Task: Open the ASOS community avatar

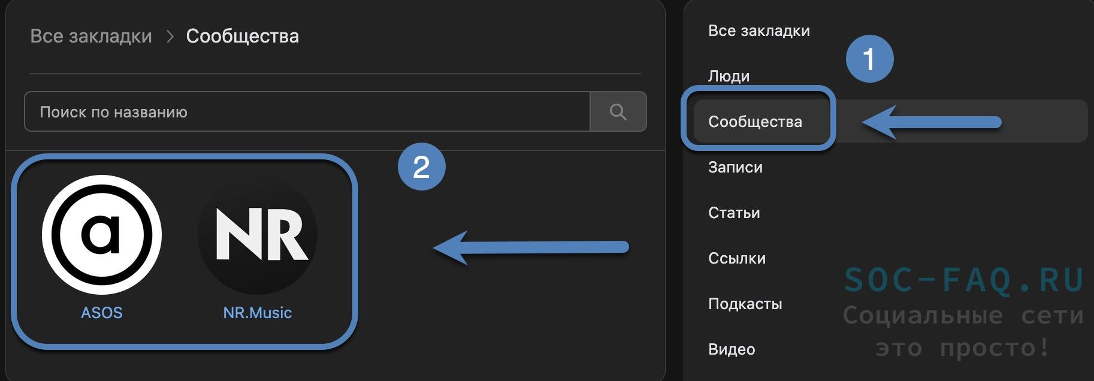Action: pos(102,234)
